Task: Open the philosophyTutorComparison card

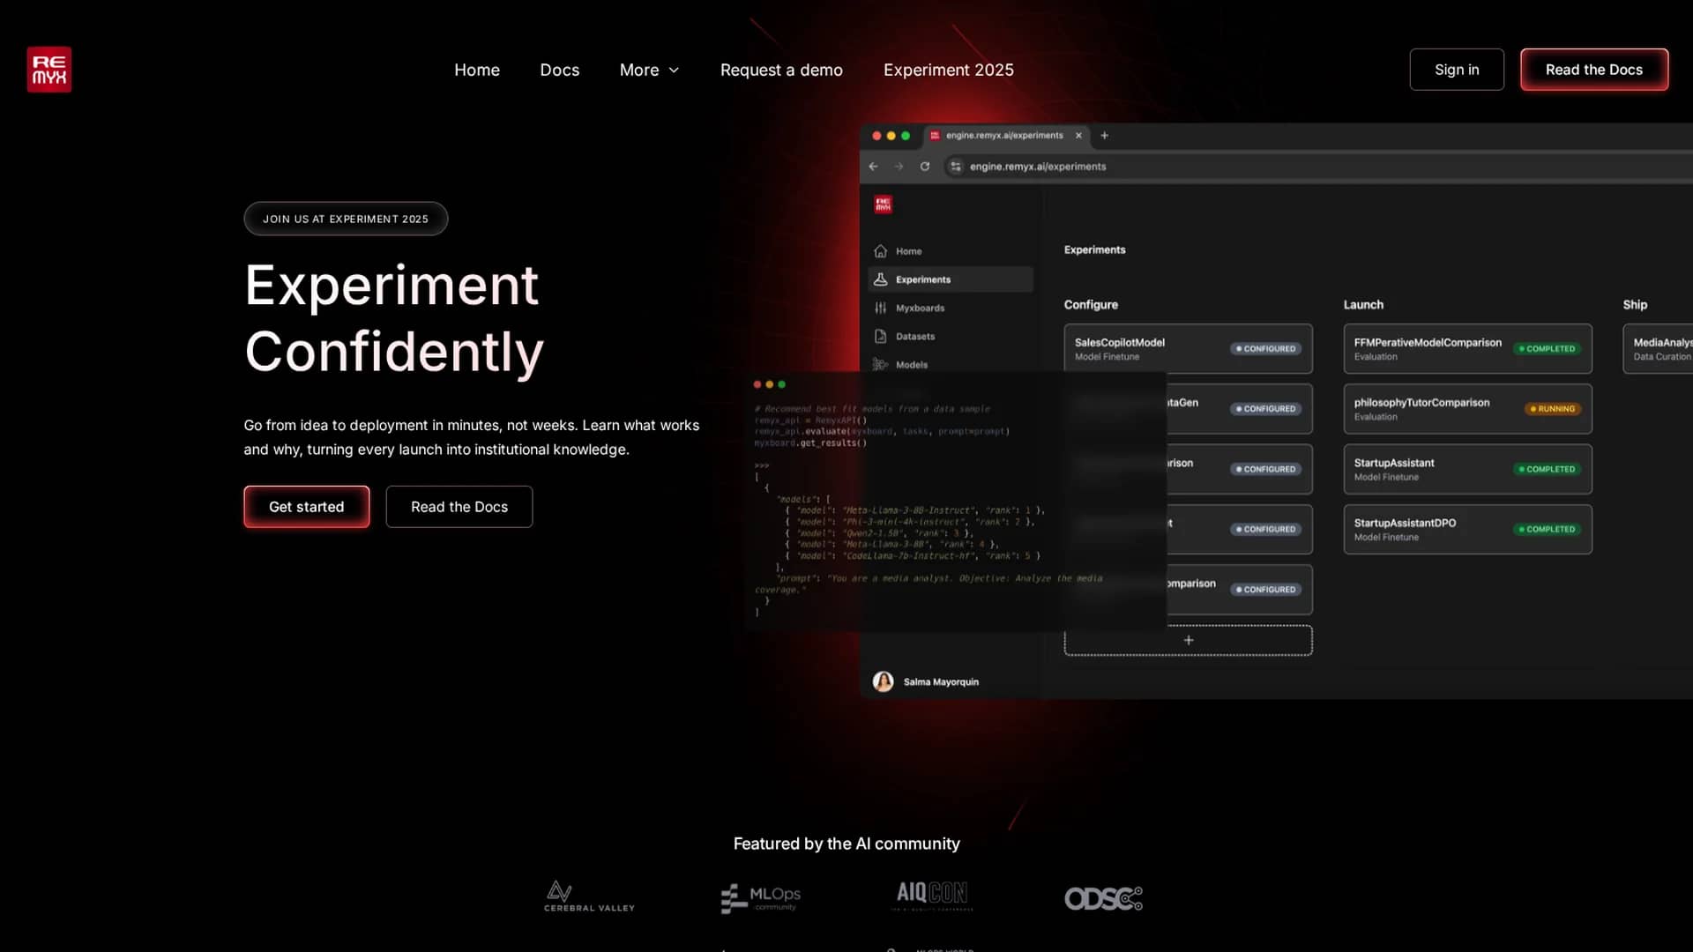Action: point(1467,409)
